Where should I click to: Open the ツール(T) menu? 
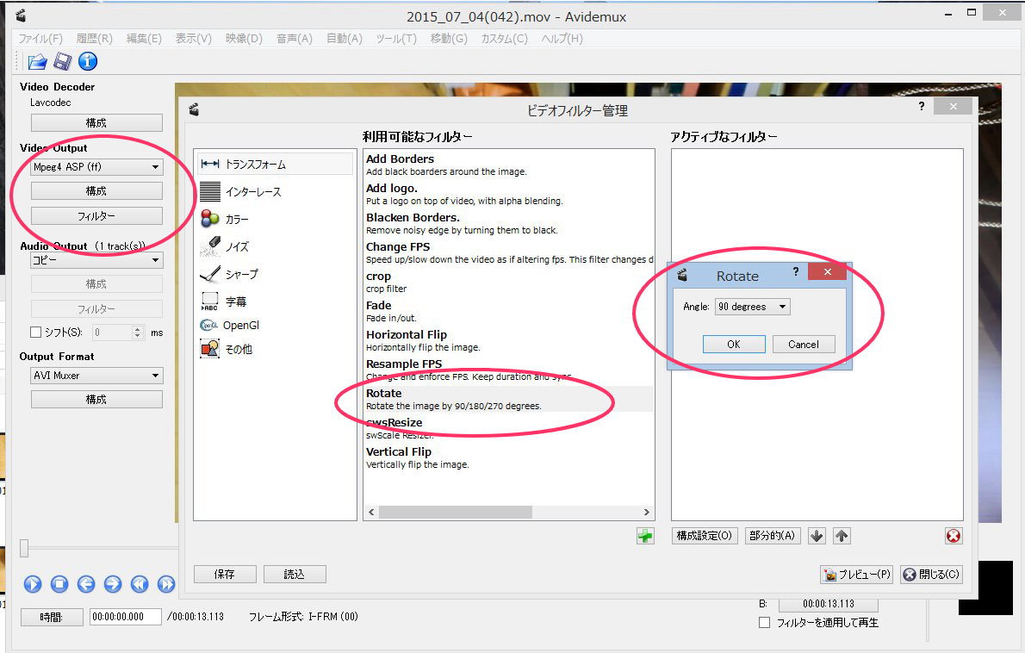pyautogui.click(x=396, y=39)
